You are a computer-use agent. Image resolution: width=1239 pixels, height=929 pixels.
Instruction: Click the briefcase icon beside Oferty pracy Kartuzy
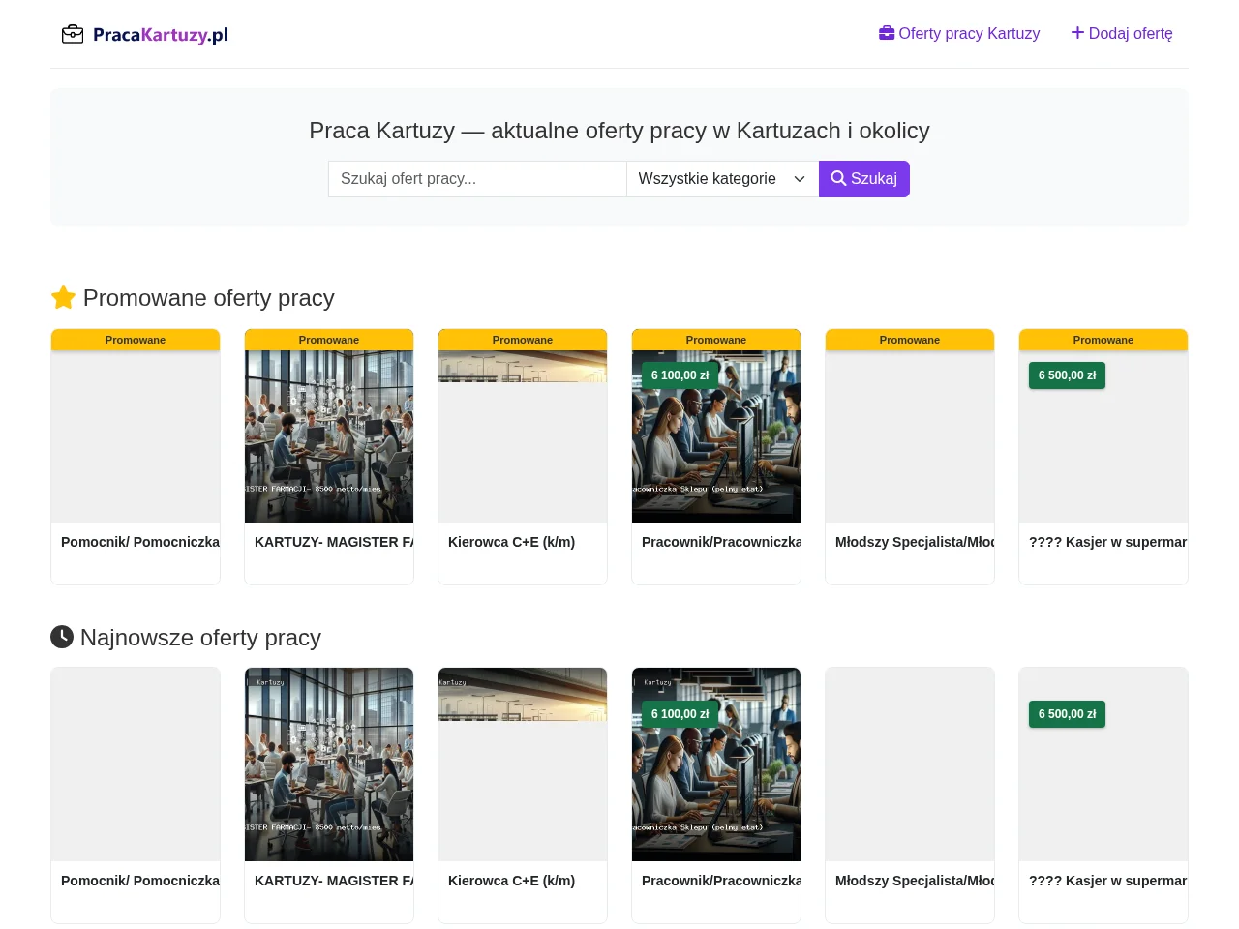point(887,33)
